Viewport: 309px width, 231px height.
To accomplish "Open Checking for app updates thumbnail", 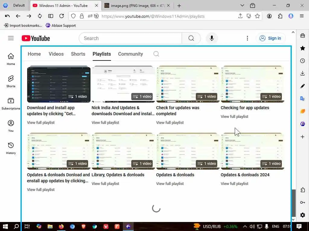I will 253,84.
